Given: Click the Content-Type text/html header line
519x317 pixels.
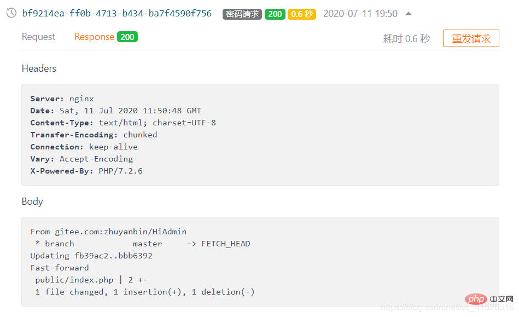Looking at the screenshot, I should click(x=123, y=123).
